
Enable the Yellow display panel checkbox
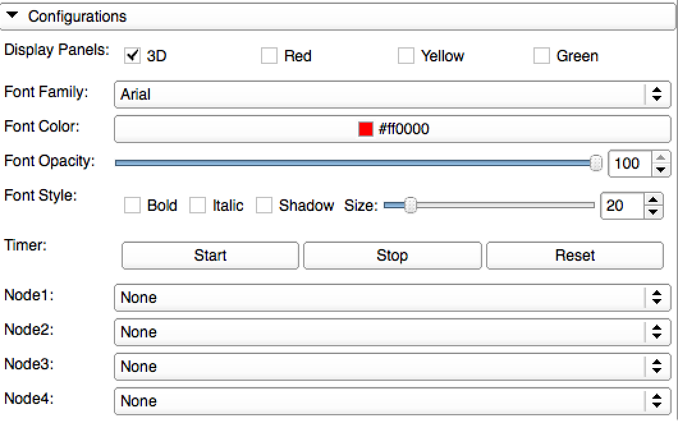point(406,56)
